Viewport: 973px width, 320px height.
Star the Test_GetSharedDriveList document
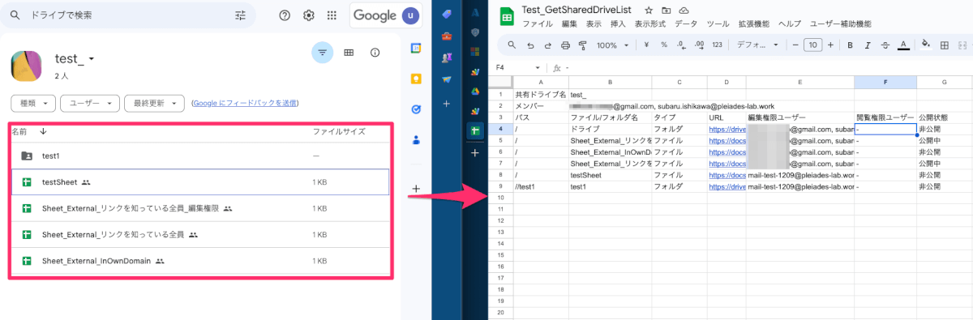pyautogui.click(x=649, y=10)
